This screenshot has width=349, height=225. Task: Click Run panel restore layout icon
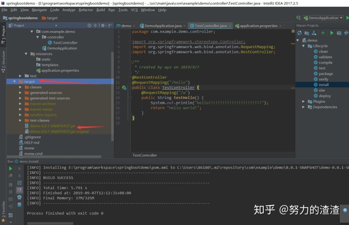[x=11, y=215]
